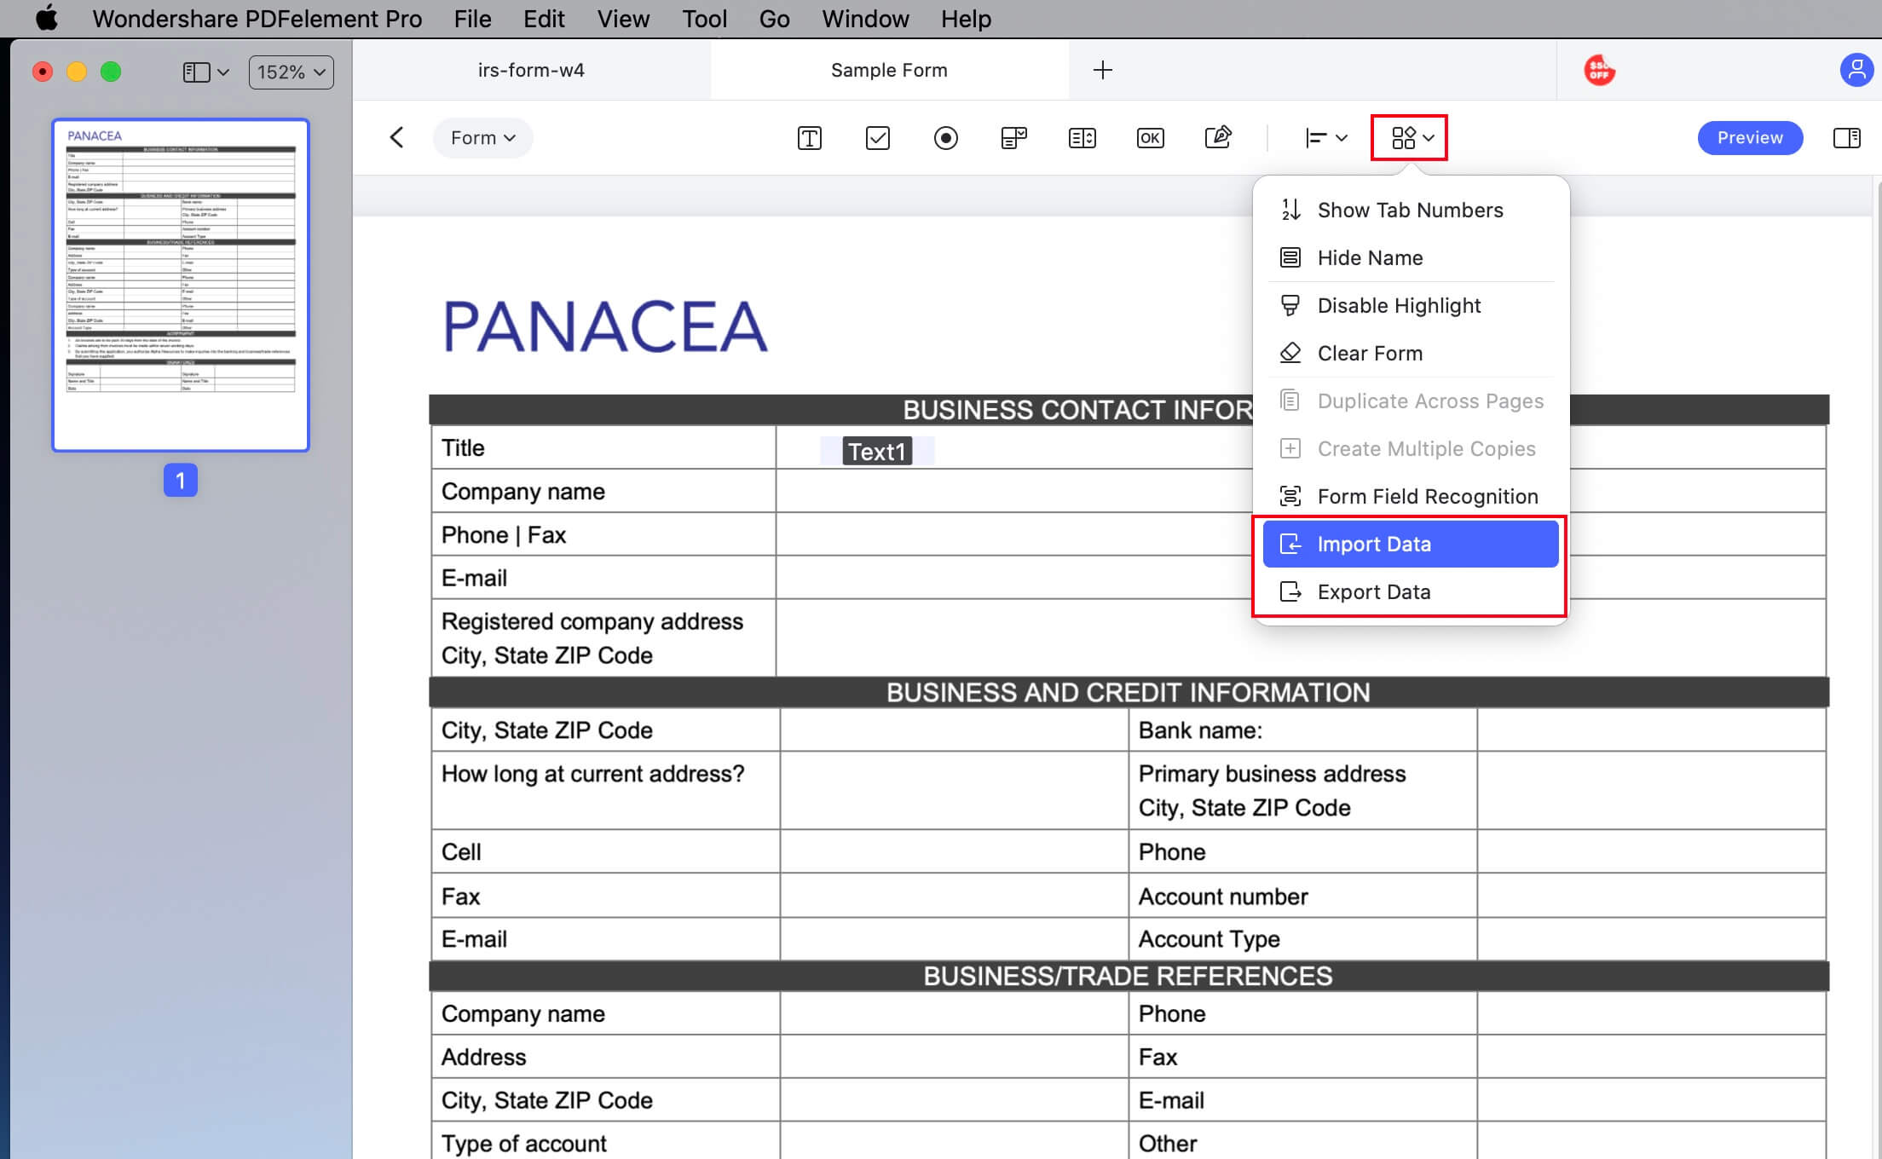
Task: Choose Form Field Recognition from menu
Action: [1411, 496]
